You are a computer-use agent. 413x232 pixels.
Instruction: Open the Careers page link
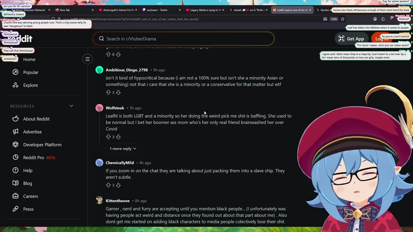click(31, 196)
